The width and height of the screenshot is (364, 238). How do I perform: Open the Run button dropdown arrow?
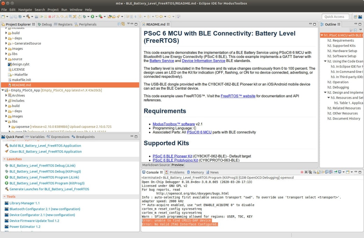pyautogui.click(x=96, y=17)
